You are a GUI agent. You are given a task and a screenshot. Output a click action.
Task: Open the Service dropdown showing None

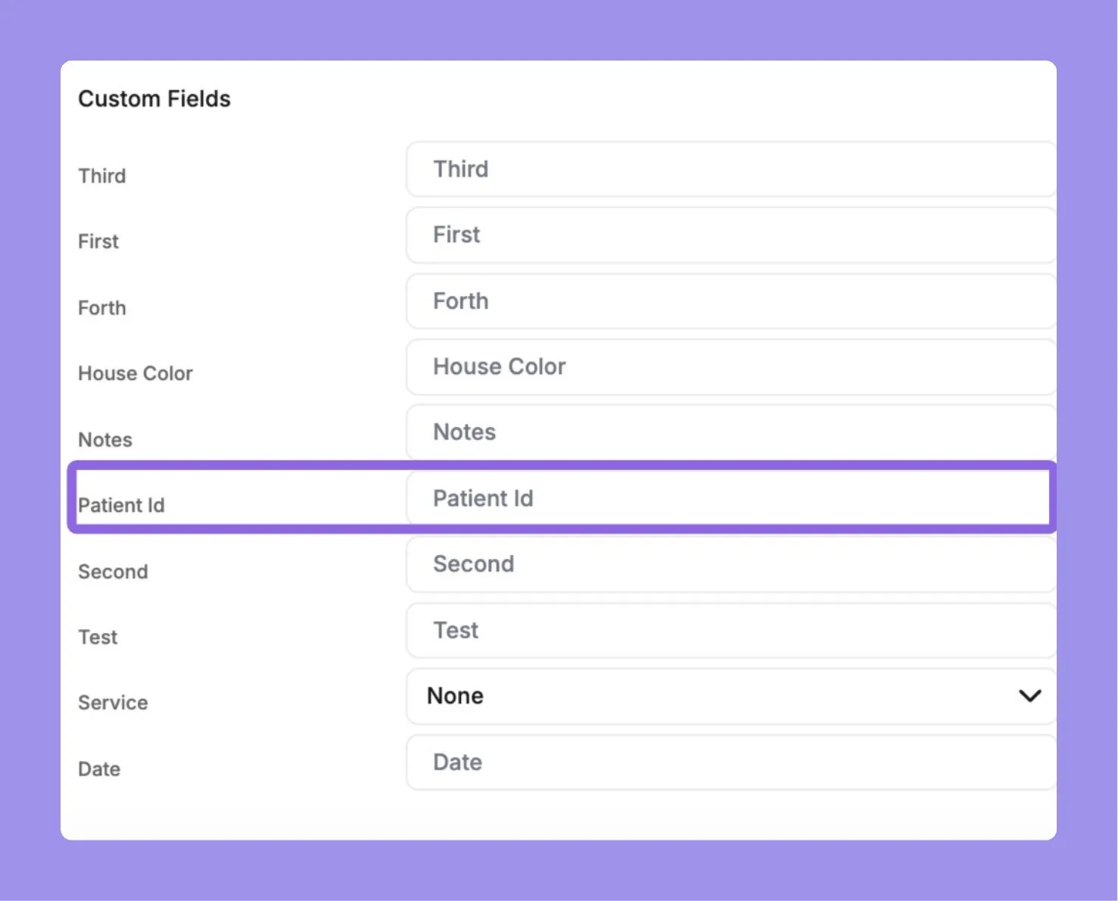[731, 697]
